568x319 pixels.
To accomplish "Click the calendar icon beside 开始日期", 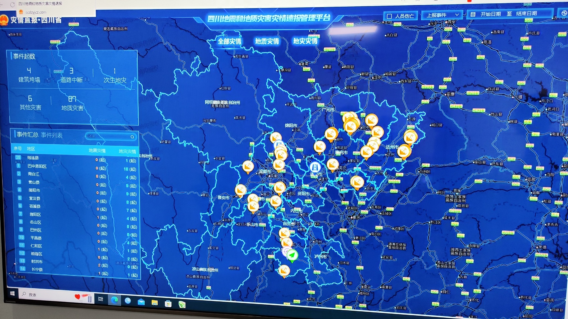I will click(473, 14).
